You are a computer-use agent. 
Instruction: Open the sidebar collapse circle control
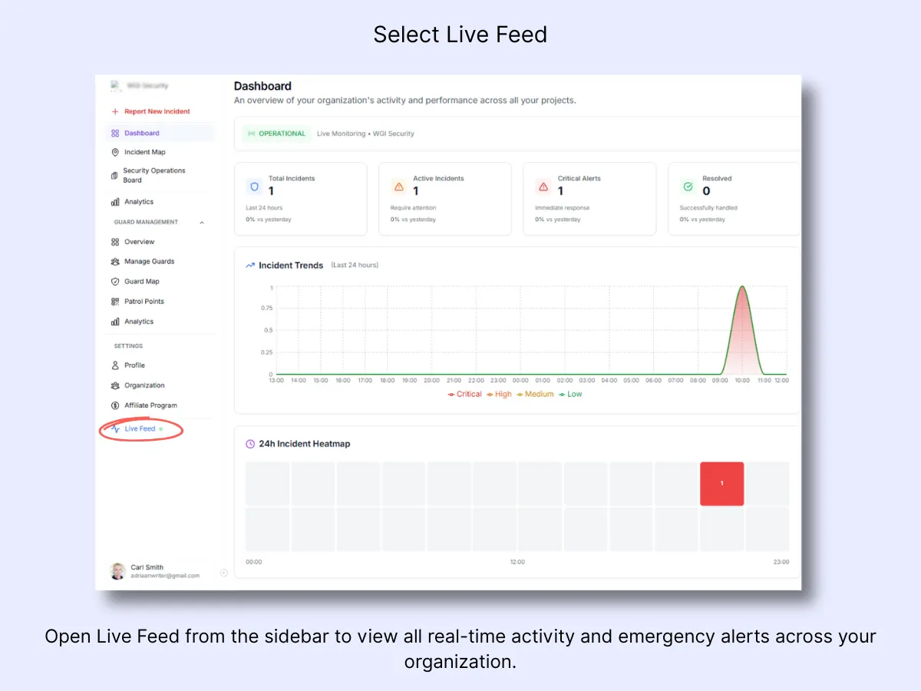223,573
